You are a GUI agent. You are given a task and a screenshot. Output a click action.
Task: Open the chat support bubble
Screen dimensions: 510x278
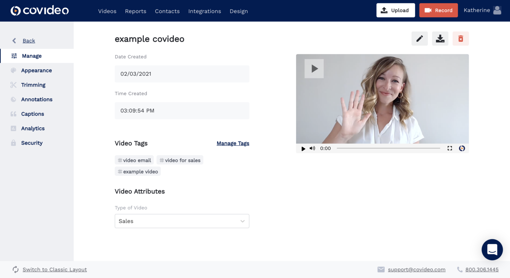492,250
